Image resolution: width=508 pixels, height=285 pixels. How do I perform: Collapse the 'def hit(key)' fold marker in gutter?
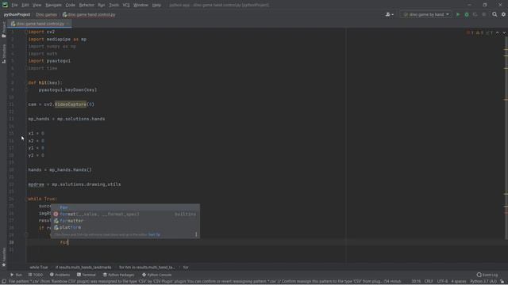point(26,82)
